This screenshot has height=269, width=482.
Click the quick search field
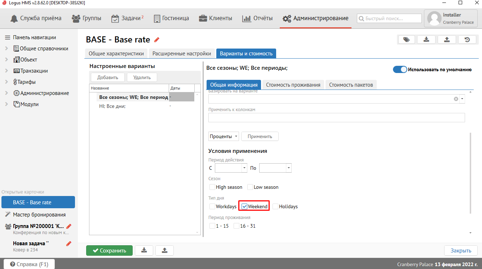coord(389,18)
